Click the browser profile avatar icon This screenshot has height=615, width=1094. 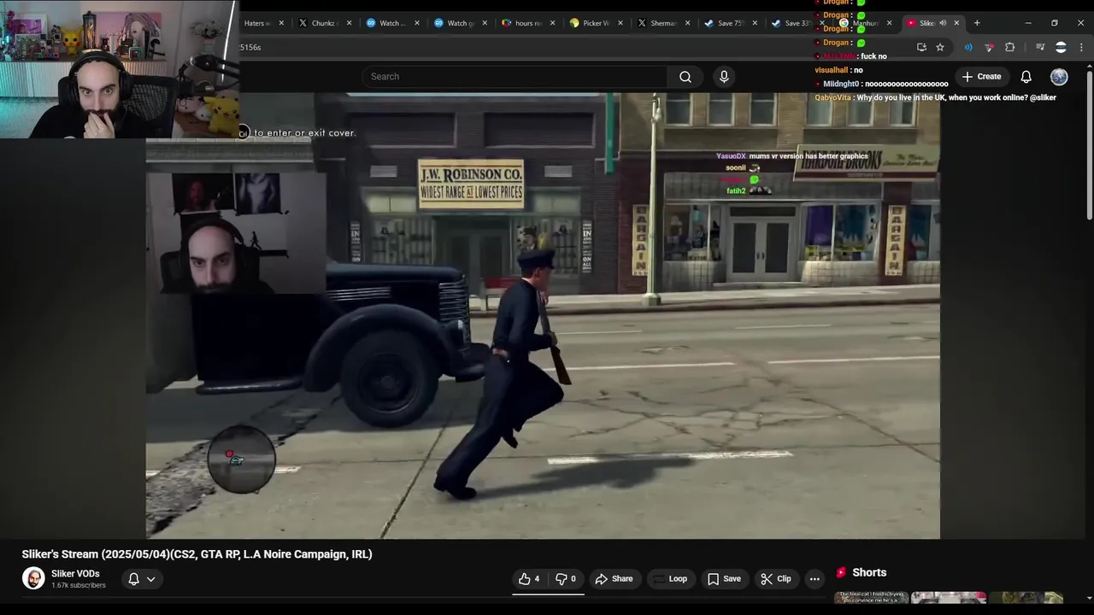1061,47
